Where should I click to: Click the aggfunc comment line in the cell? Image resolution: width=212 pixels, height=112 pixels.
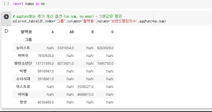pyautogui.click(x=67, y=16)
